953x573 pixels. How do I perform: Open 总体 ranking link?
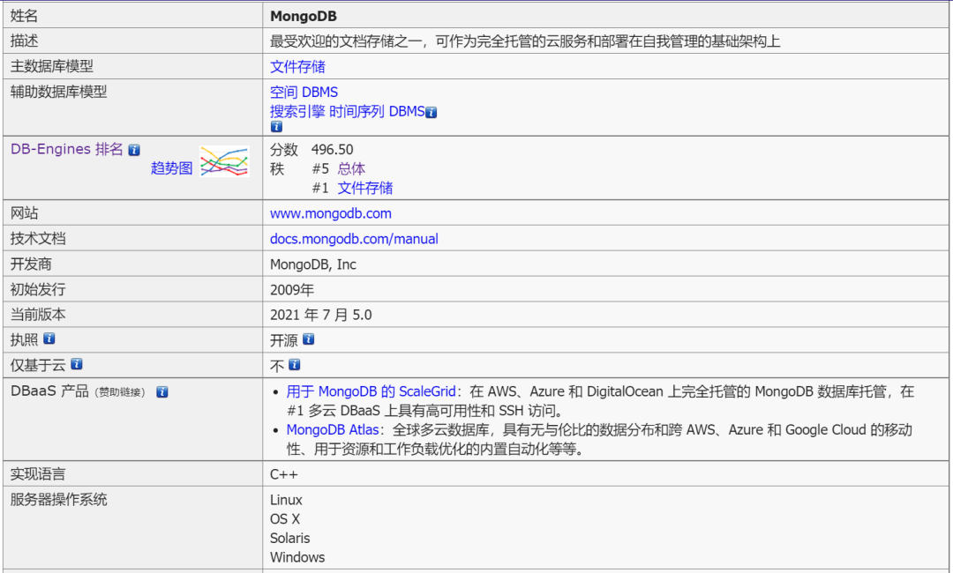point(351,168)
